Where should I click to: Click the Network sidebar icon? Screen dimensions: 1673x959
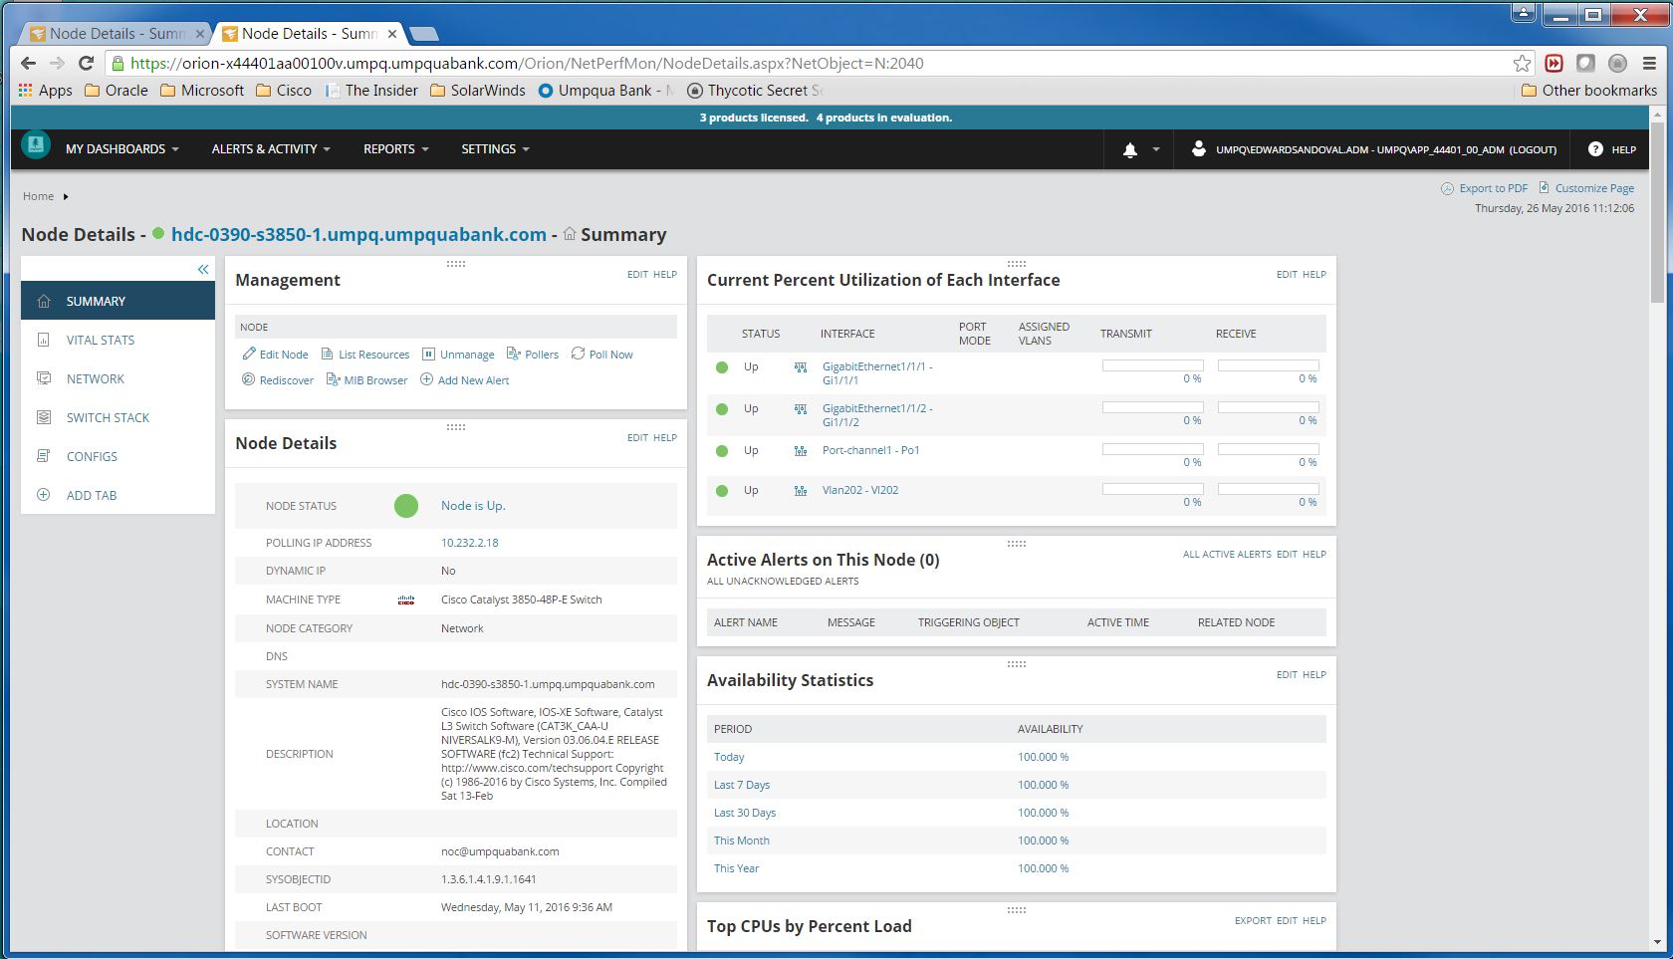(x=43, y=378)
